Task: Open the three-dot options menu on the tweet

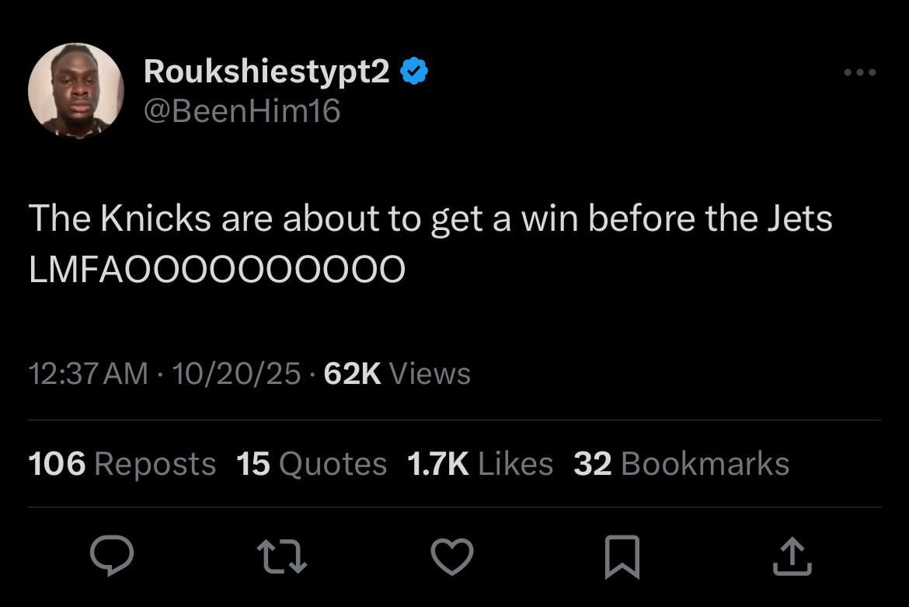Action: click(859, 72)
